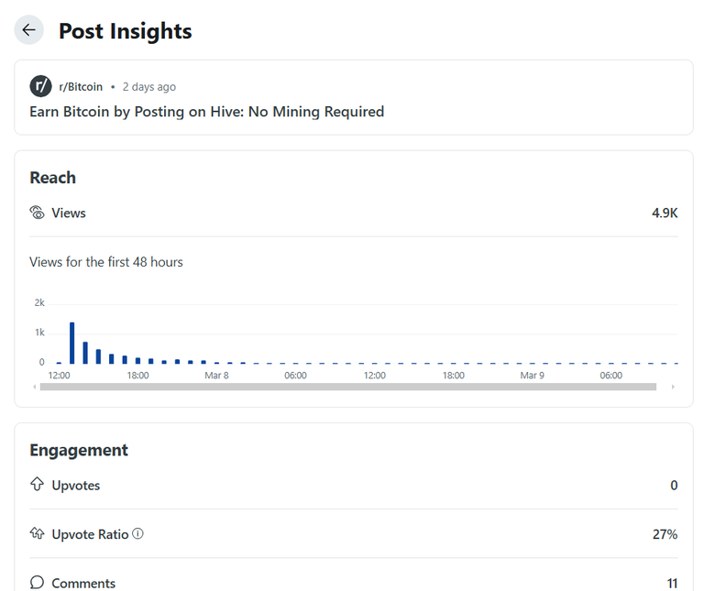Click the 4.9K views count
Viewport: 704px width, 591px height.
665,213
